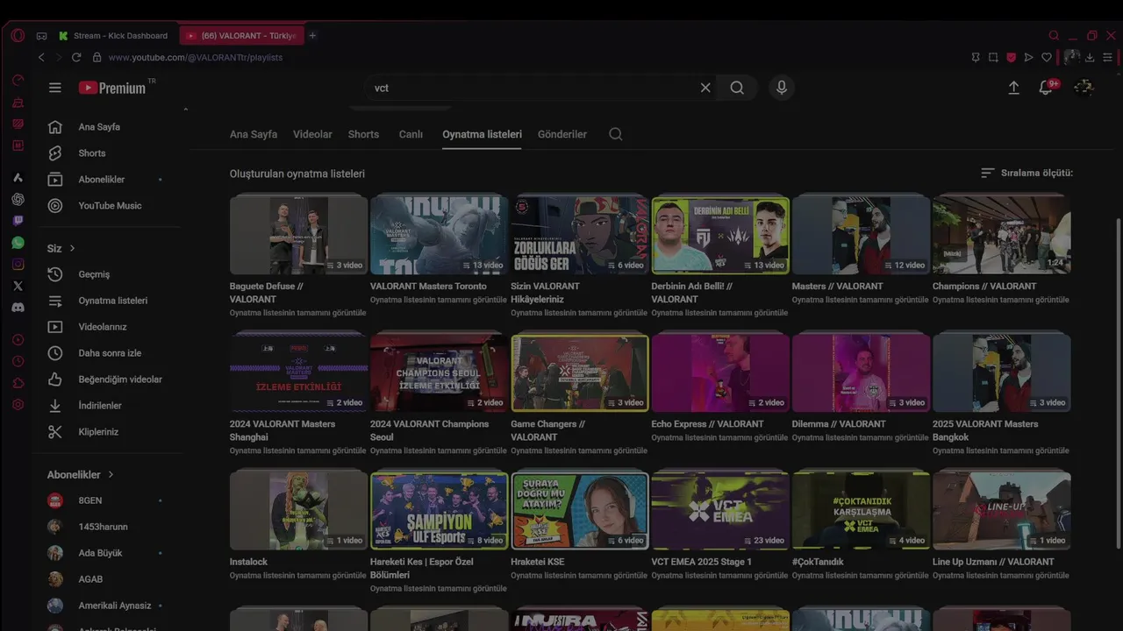This screenshot has height=631, width=1123.
Task: Open Geçmiş in sidebar
Action: pos(111,274)
